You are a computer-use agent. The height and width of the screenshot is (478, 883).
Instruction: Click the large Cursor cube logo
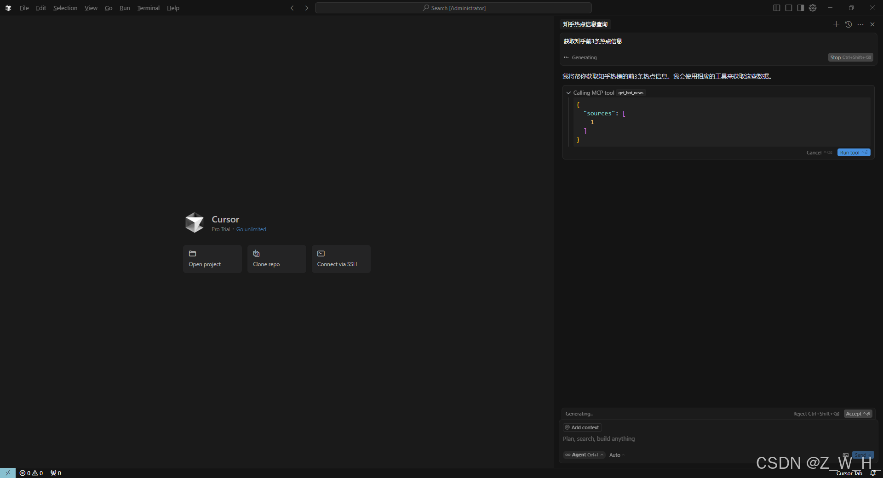pos(195,222)
